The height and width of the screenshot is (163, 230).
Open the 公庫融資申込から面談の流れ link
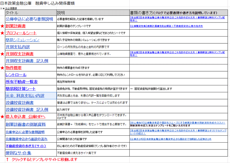click(x=26, y=139)
